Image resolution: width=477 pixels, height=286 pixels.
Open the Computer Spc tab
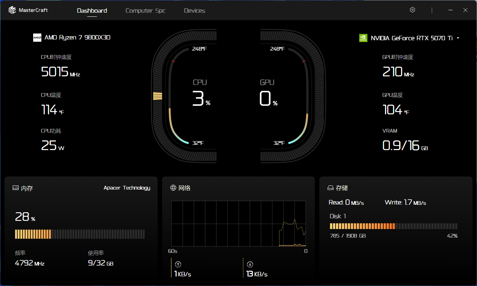[145, 10]
